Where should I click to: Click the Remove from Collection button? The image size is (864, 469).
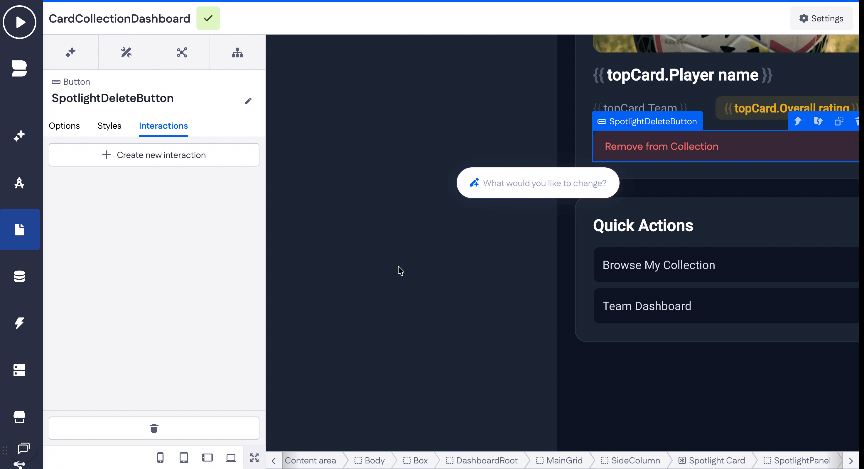click(726, 146)
